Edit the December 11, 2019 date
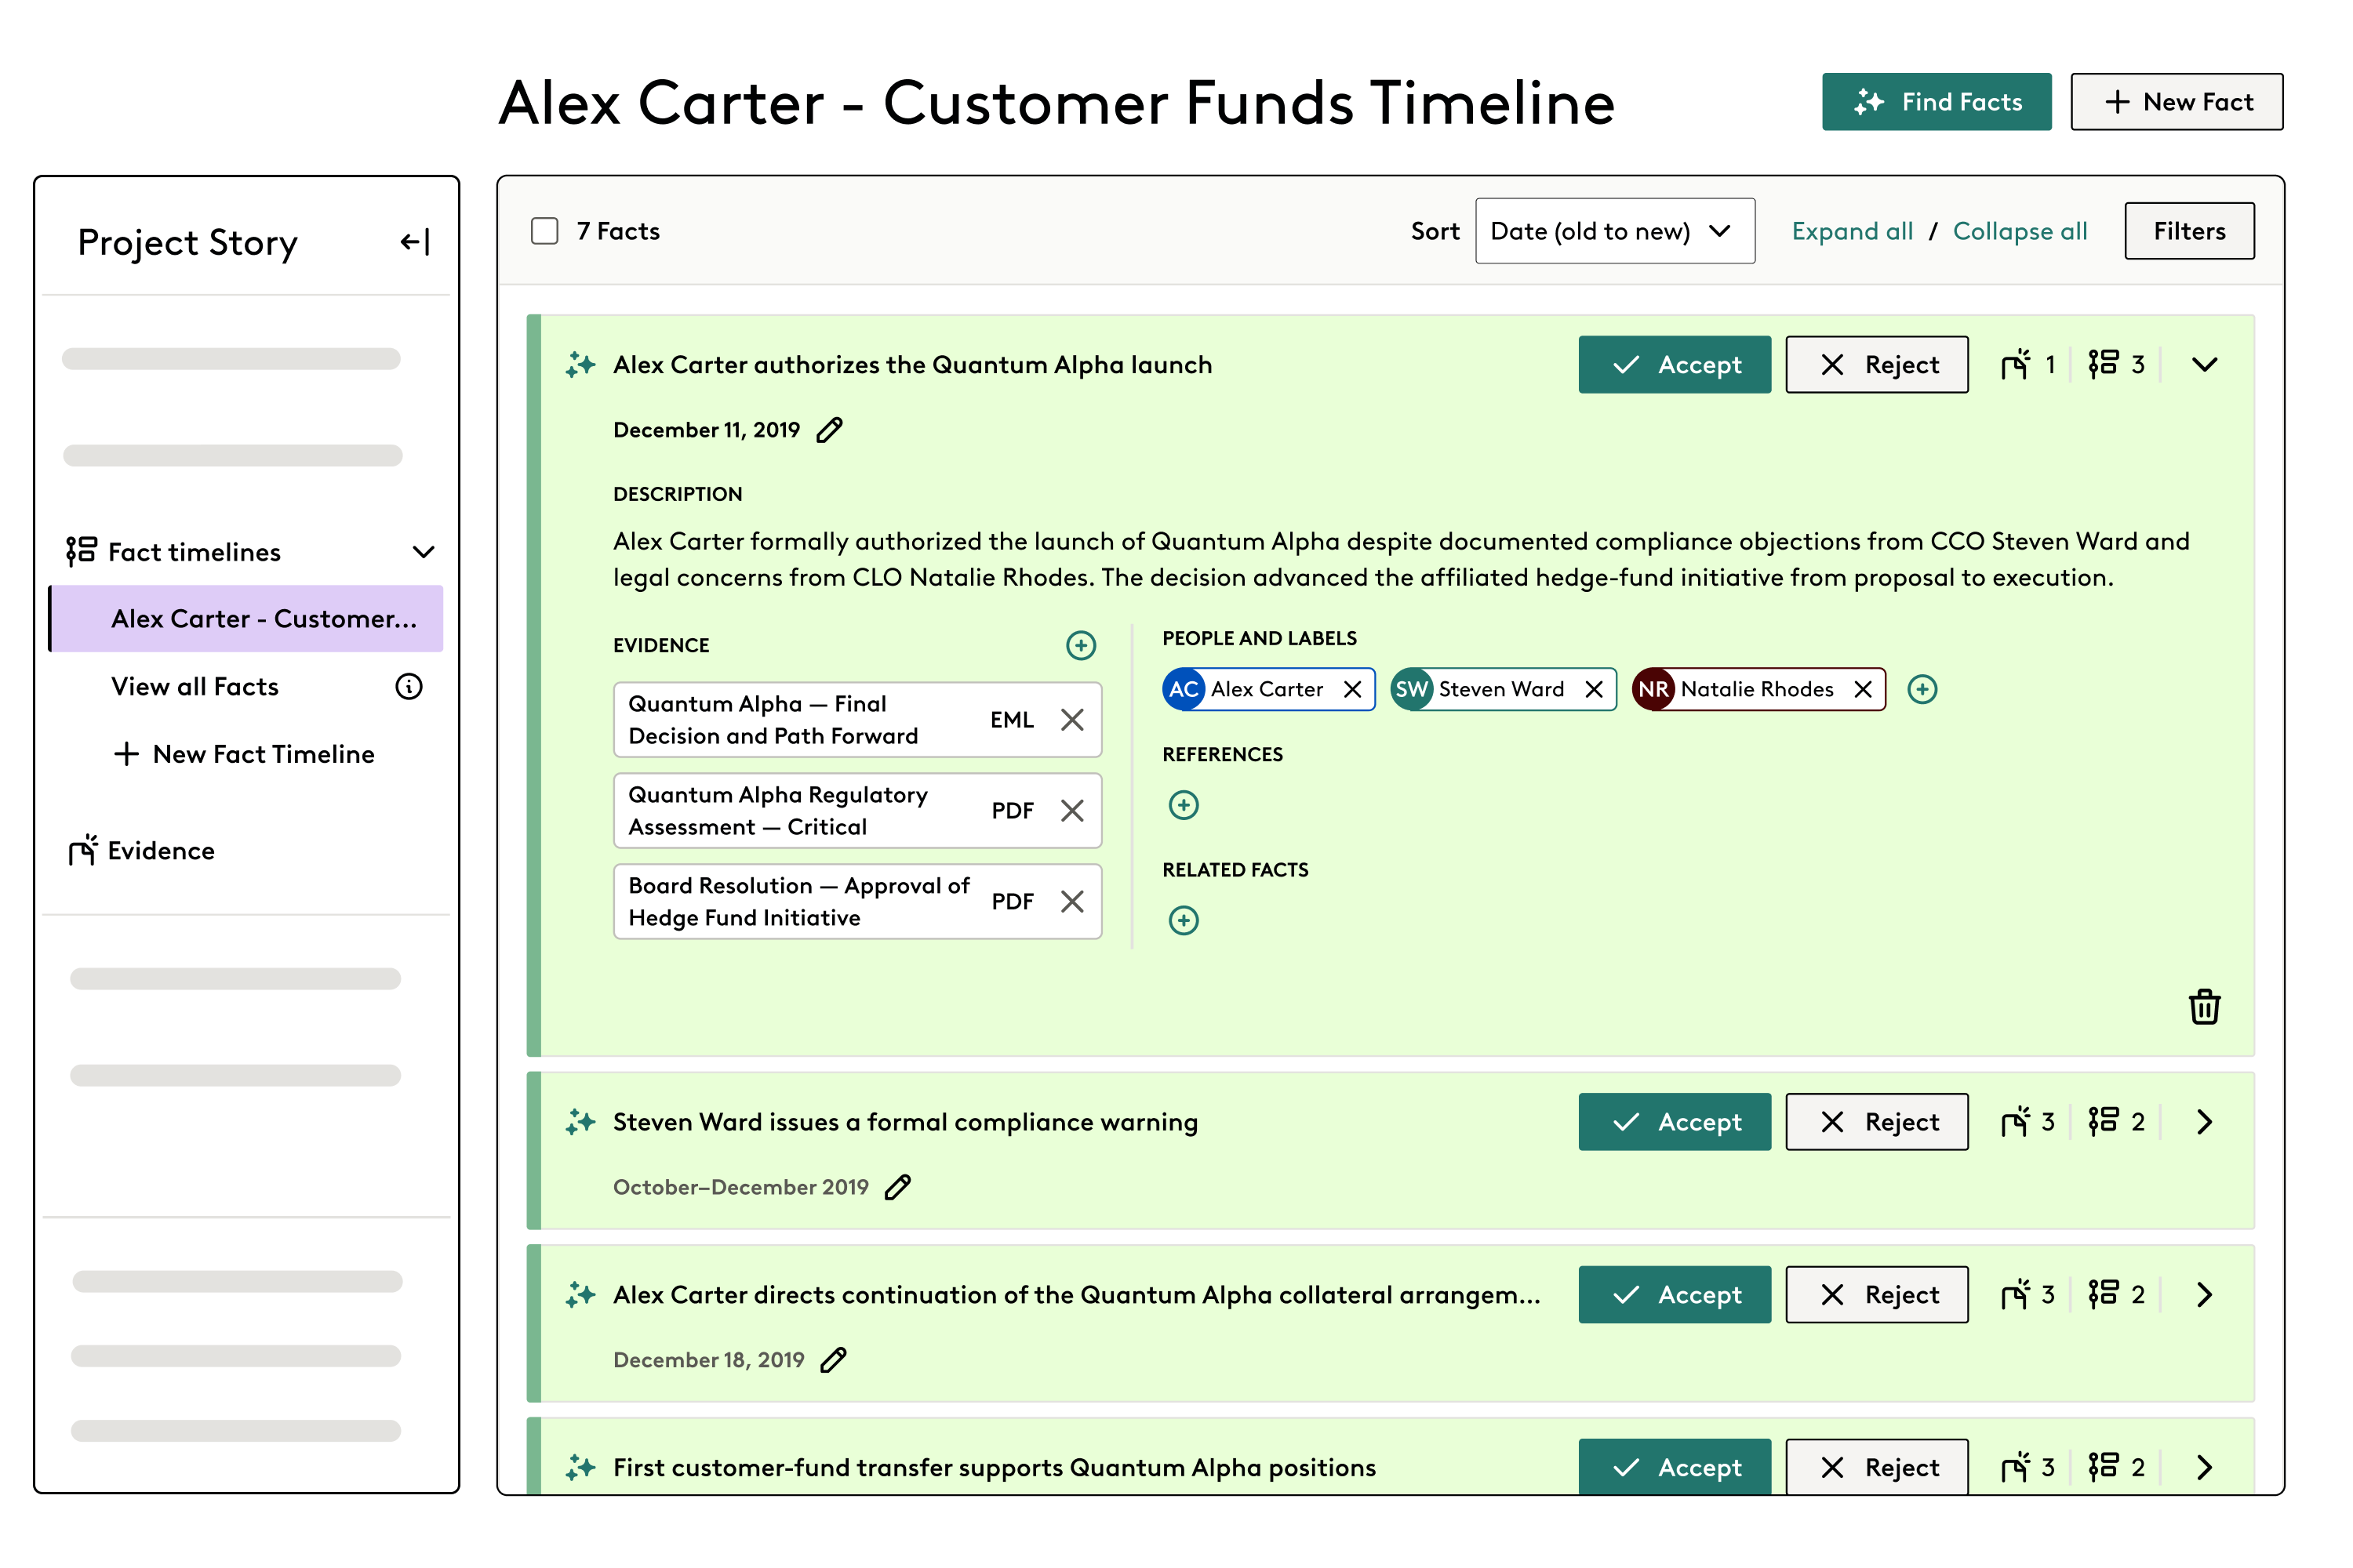The image size is (2353, 1568). (829, 430)
